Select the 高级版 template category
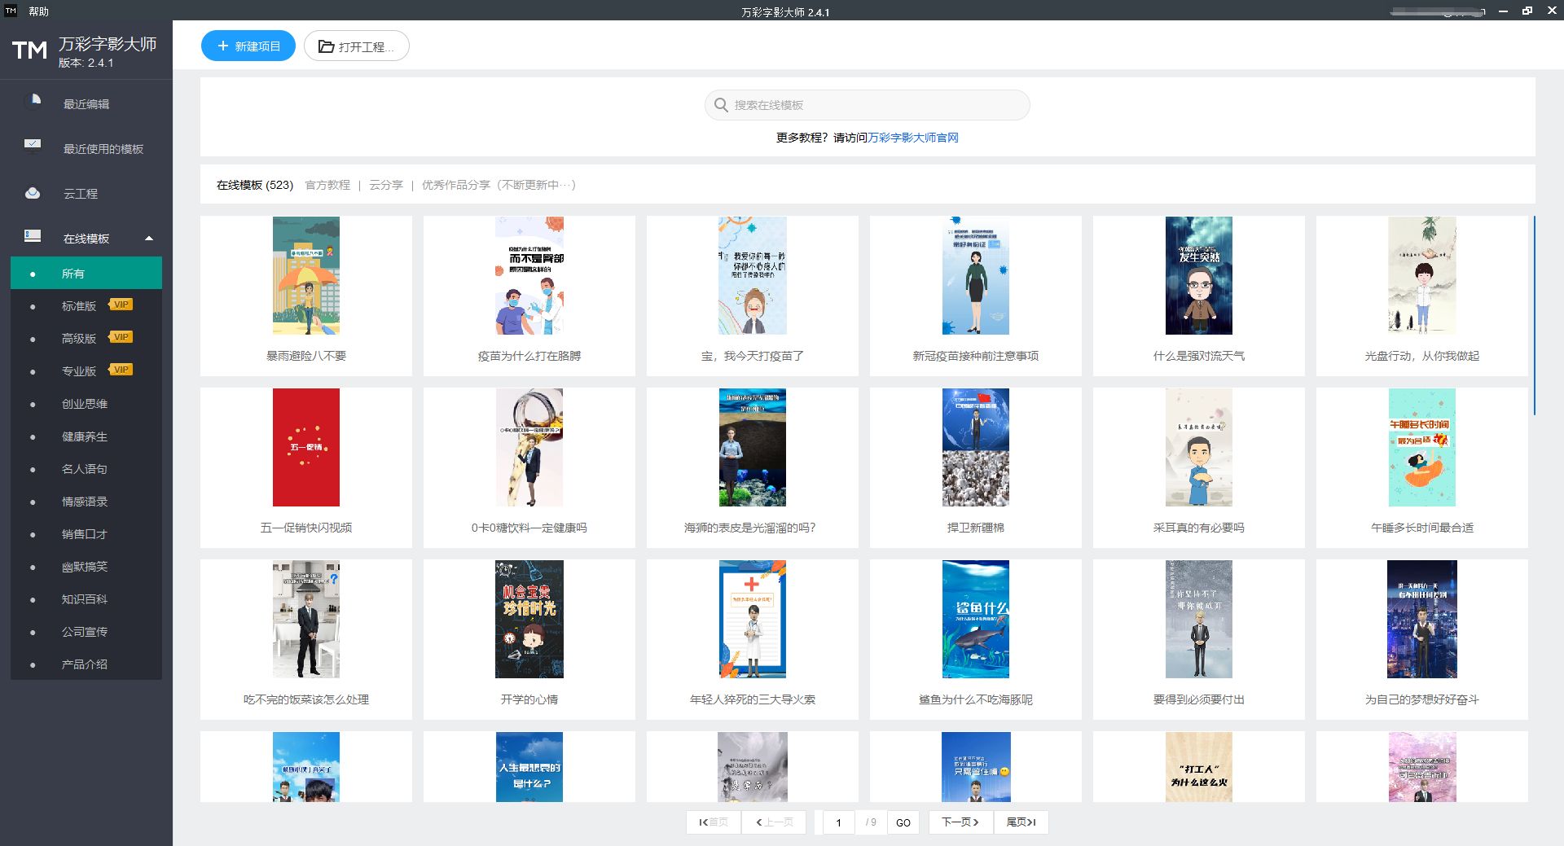Screen dimensions: 1564x846 (79, 339)
